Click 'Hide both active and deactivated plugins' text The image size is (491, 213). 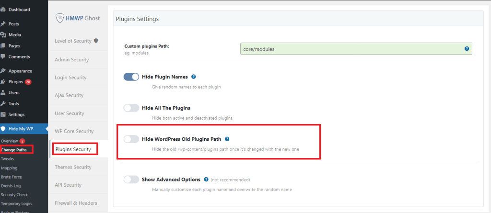[x=192, y=118]
